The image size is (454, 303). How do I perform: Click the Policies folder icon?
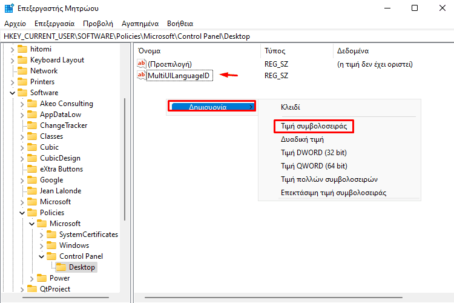32,213
